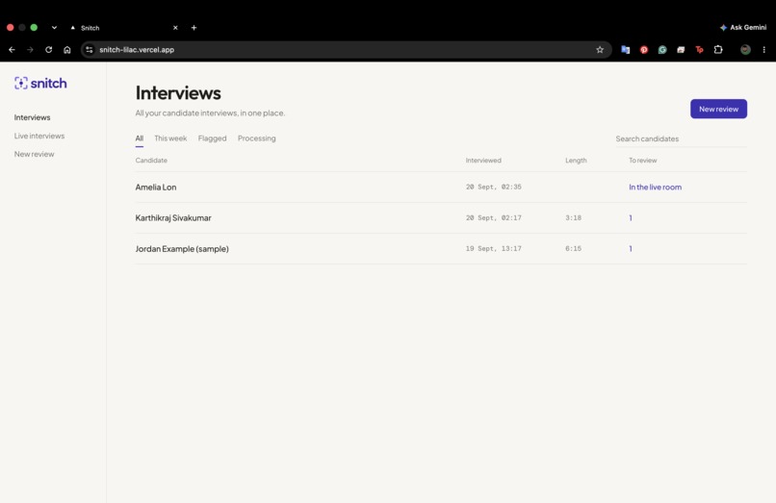This screenshot has width=776, height=503.
Task: Go back with browser back arrow
Action: (12, 49)
